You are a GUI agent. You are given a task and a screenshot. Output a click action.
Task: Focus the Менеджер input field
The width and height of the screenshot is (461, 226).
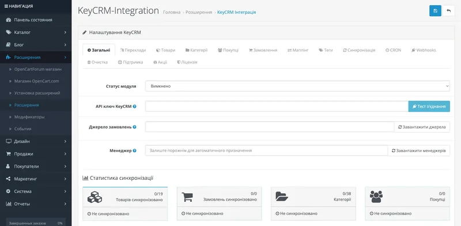[x=266, y=150]
